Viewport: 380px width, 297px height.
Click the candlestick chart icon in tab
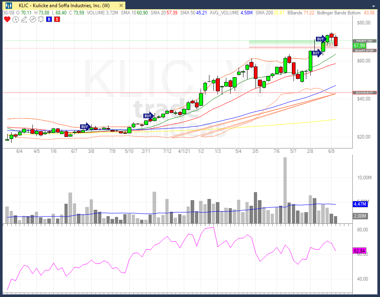9,5
